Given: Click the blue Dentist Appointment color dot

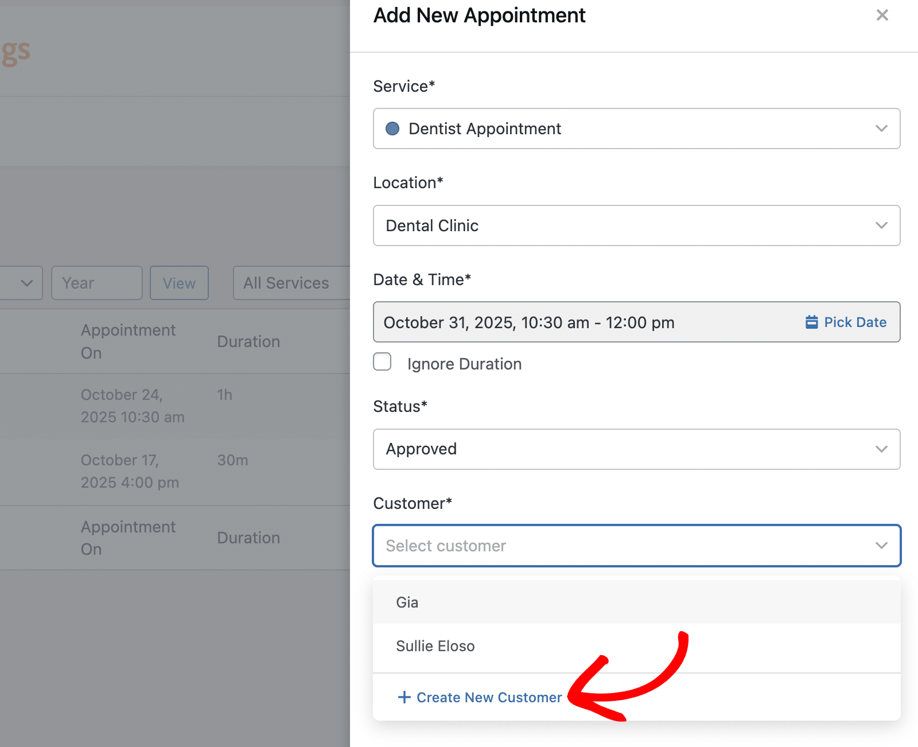Looking at the screenshot, I should [392, 129].
